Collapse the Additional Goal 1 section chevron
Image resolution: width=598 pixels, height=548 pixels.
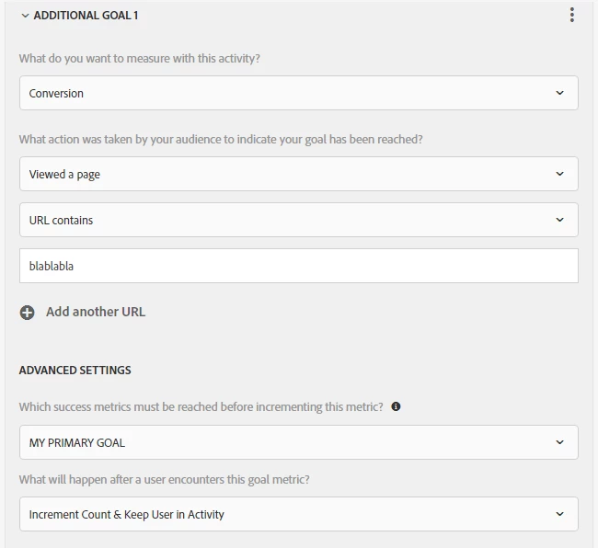(x=25, y=16)
